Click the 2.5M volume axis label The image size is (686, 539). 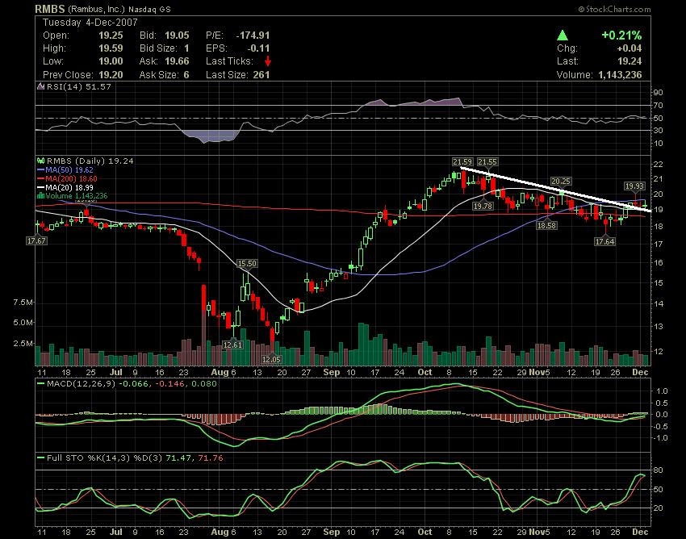[23, 344]
